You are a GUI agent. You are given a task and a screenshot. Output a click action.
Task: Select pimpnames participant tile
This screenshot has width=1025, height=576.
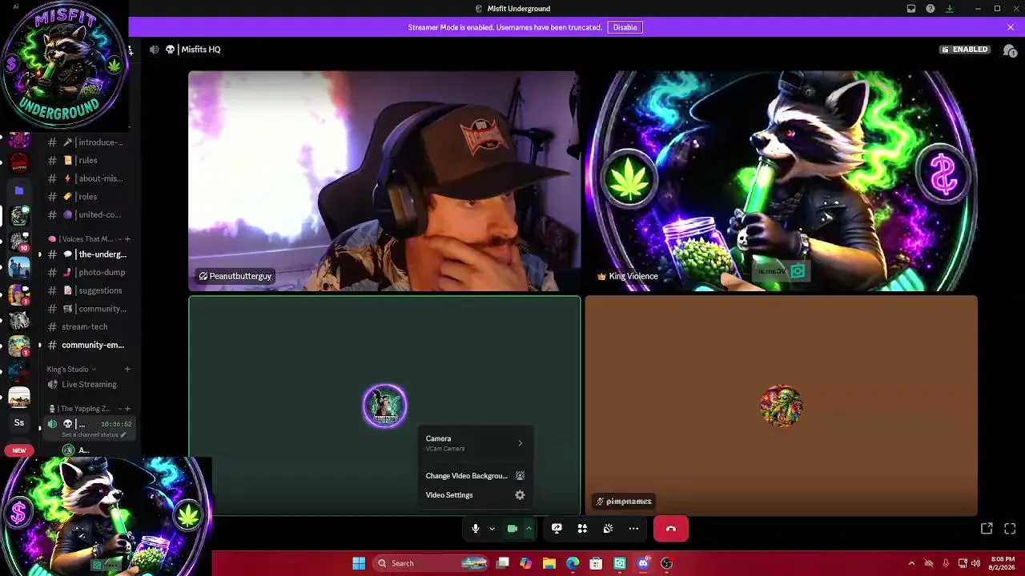[x=781, y=406]
